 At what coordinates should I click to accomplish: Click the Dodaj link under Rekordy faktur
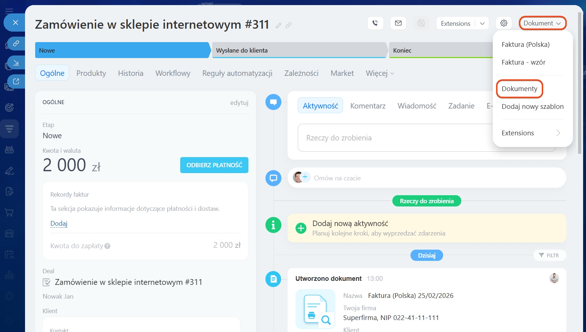pyautogui.click(x=59, y=224)
